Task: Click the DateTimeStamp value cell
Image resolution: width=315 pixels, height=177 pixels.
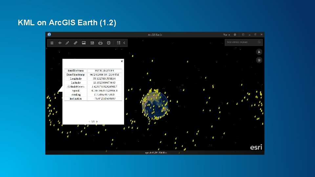Action: [x=104, y=75]
